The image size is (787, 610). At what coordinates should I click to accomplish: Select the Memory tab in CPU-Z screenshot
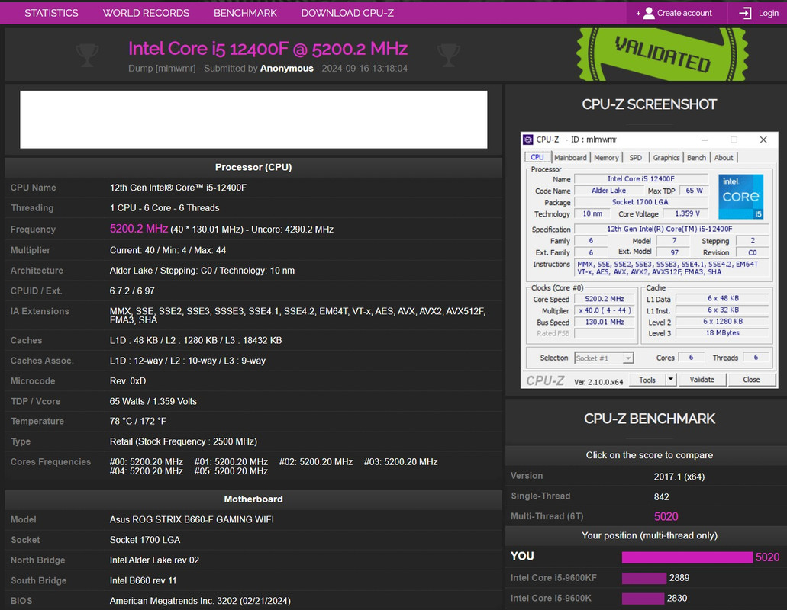[x=606, y=157]
